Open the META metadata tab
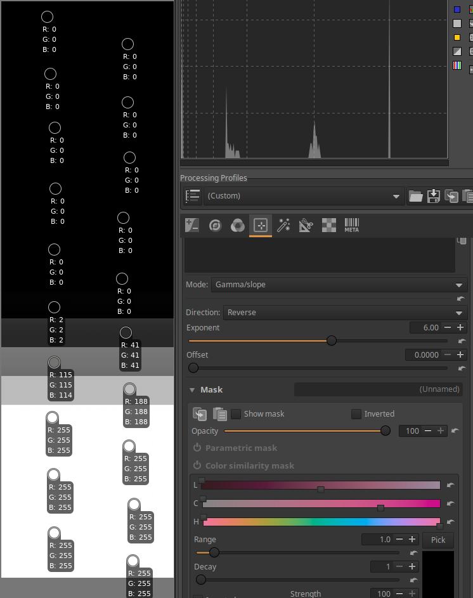 pyautogui.click(x=351, y=225)
